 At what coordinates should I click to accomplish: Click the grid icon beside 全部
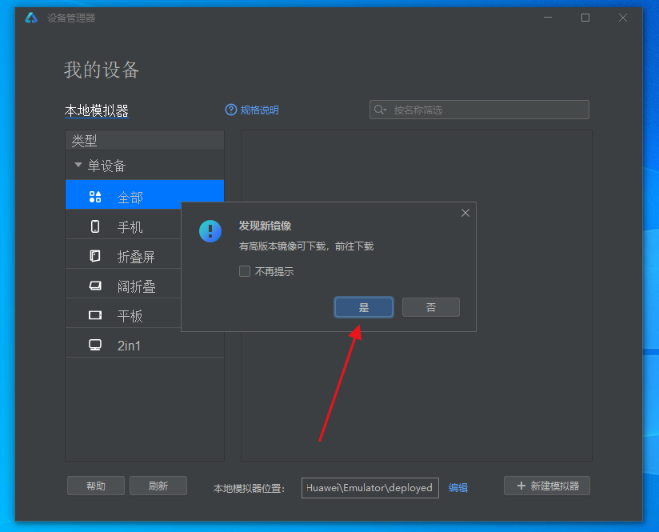[95, 197]
